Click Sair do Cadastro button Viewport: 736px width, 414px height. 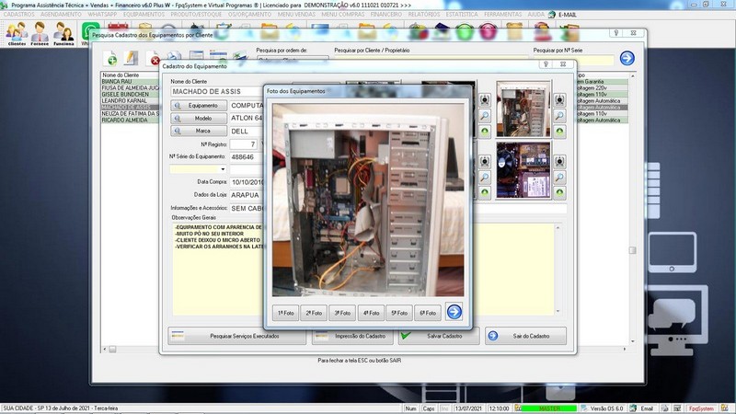525,336
